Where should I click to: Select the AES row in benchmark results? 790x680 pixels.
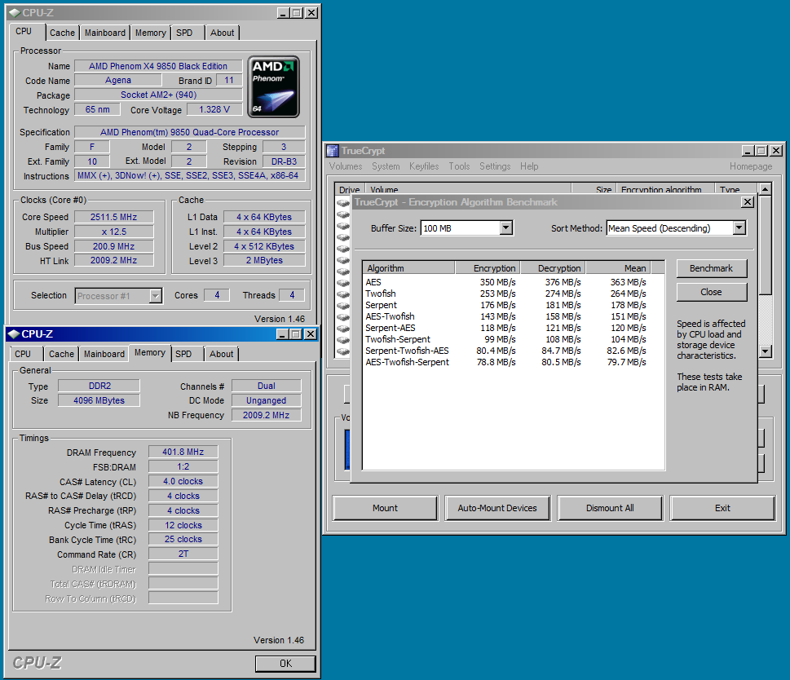pyautogui.click(x=505, y=282)
